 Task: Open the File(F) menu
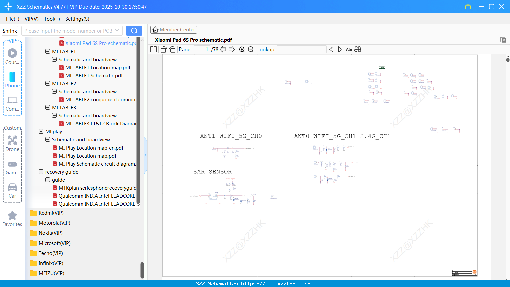[13, 19]
